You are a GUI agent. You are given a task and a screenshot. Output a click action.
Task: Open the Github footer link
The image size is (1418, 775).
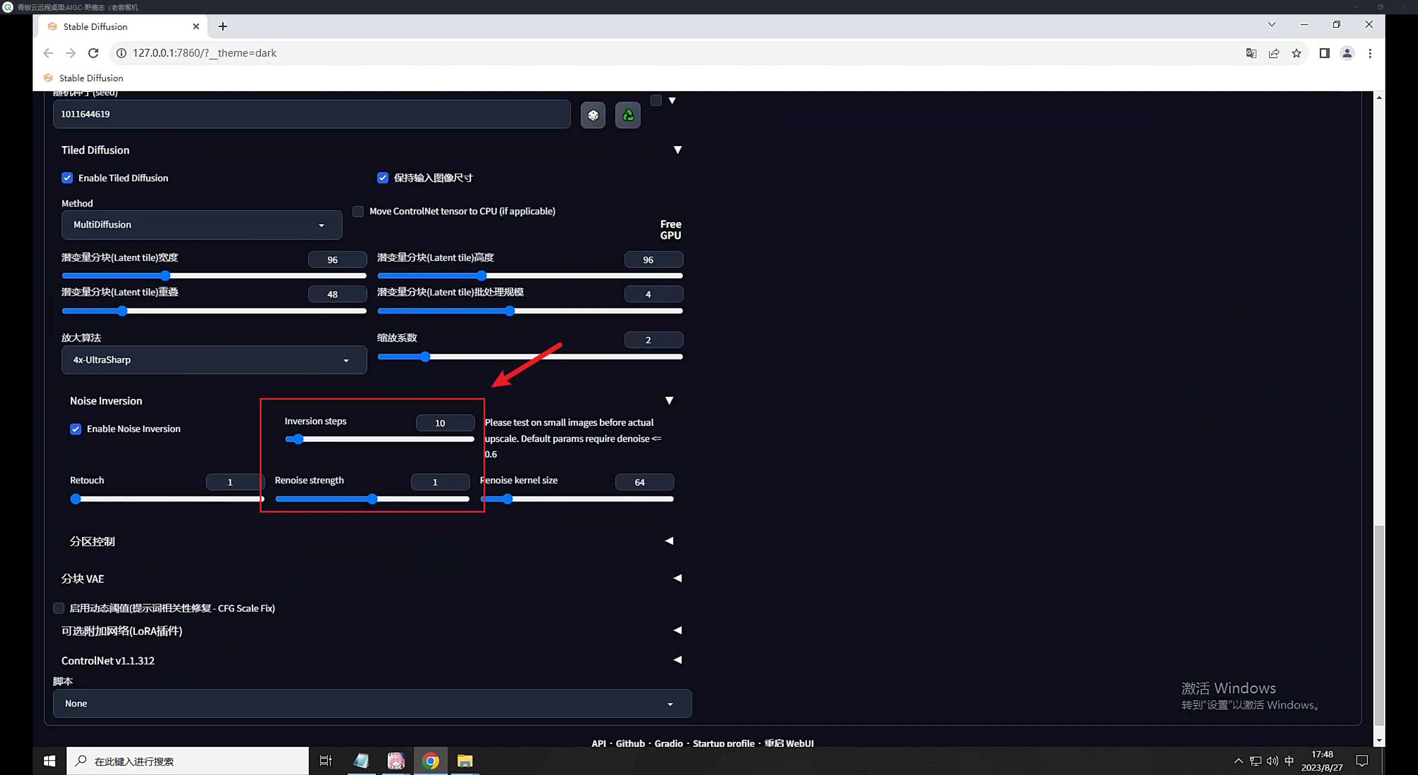click(630, 743)
